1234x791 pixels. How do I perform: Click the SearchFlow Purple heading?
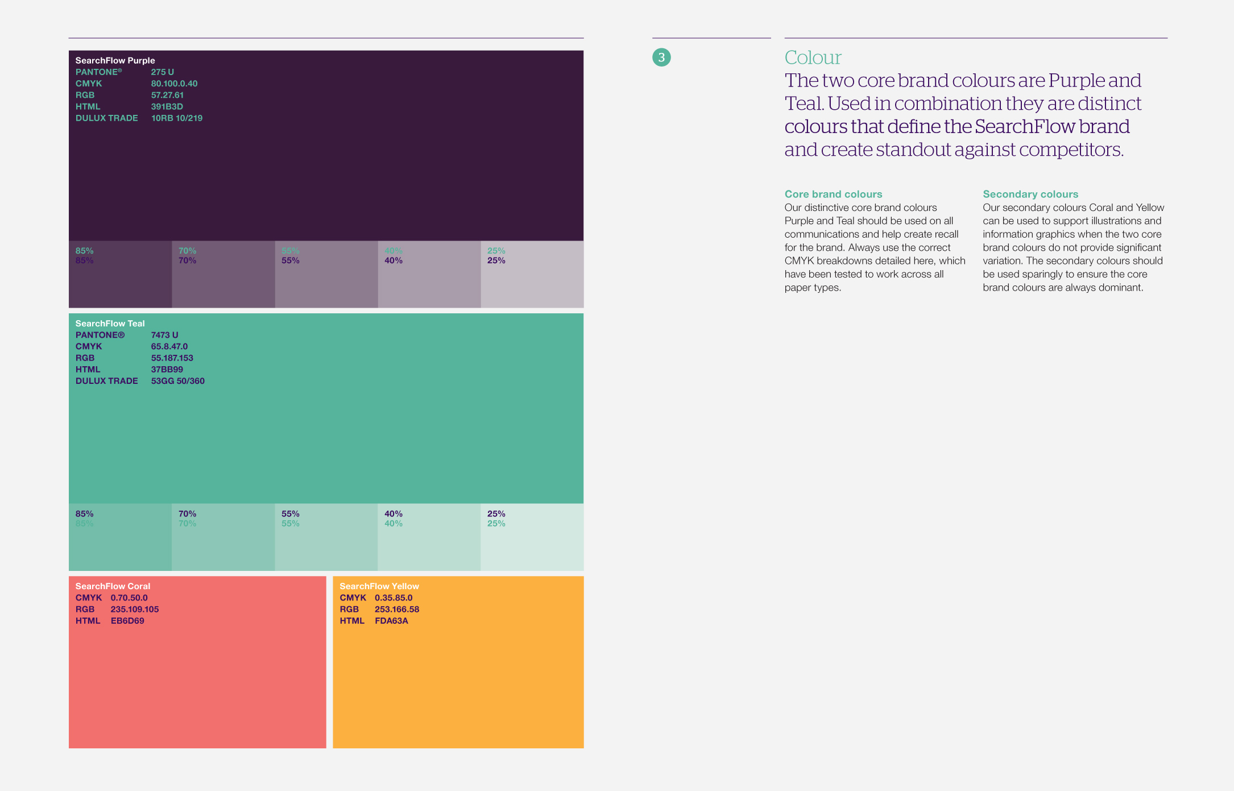tap(115, 60)
